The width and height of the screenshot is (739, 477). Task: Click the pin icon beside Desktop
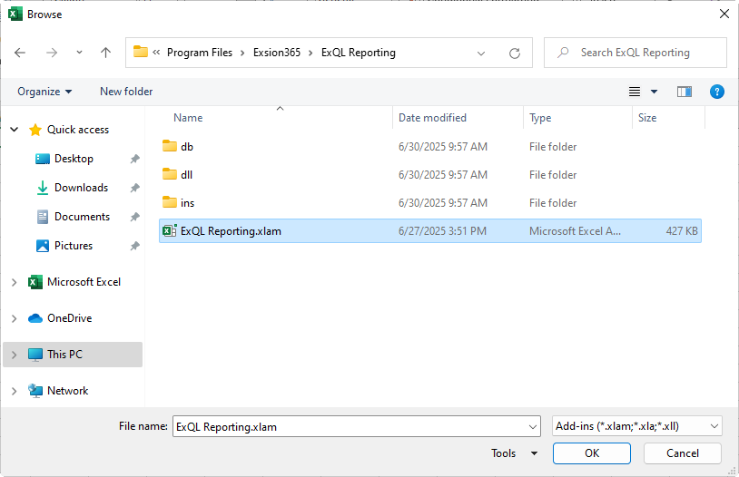(134, 160)
